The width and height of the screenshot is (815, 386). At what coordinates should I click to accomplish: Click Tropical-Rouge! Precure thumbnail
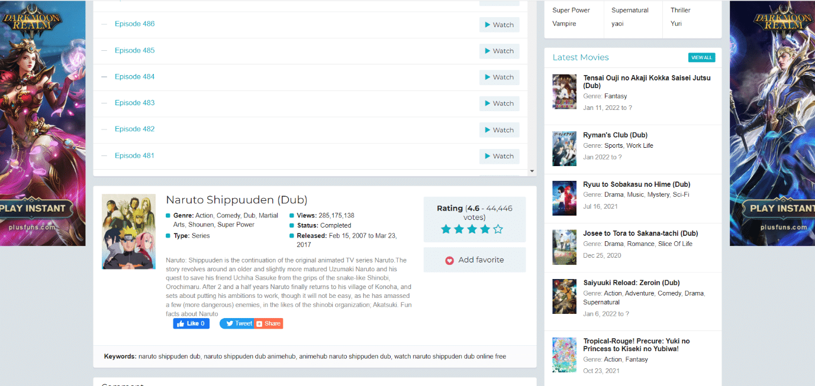coord(564,355)
